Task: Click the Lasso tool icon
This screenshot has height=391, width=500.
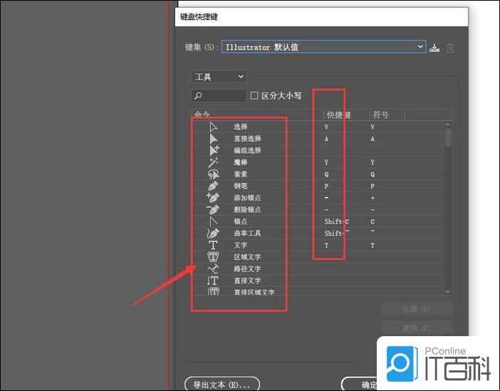Action: pos(214,174)
